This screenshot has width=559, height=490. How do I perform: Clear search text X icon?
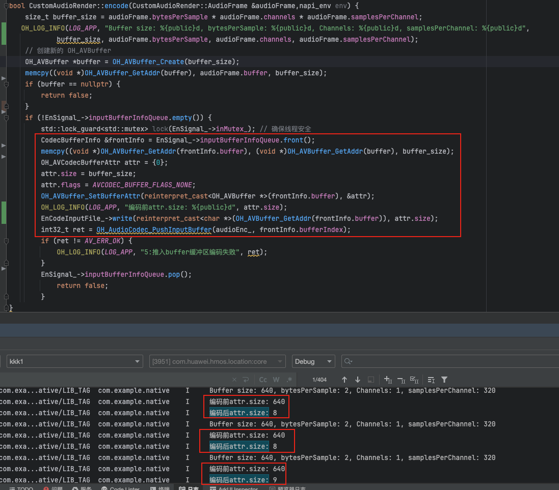click(234, 380)
